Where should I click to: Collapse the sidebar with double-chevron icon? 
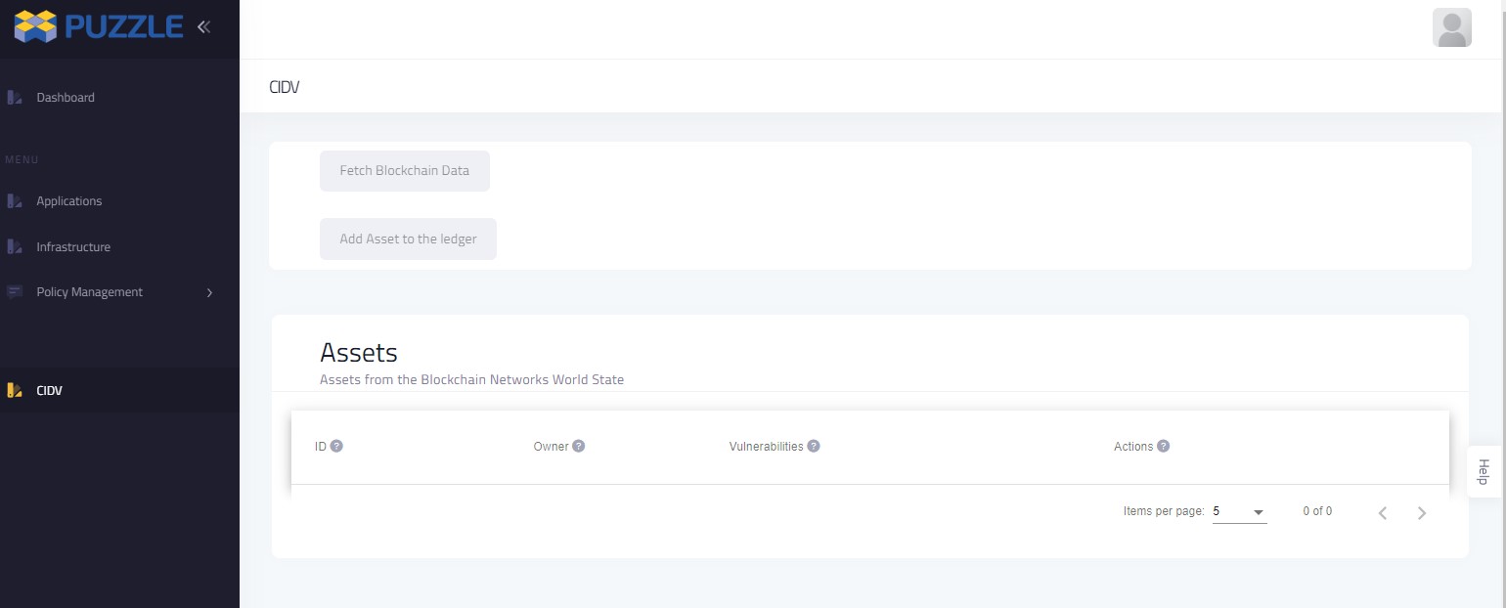203,27
